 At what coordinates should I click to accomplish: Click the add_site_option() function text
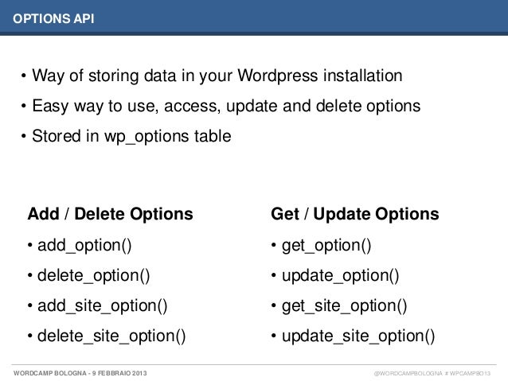(102, 306)
